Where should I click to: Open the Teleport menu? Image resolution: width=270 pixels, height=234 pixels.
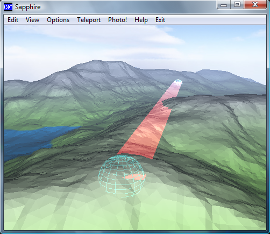[x=89, y=20]
